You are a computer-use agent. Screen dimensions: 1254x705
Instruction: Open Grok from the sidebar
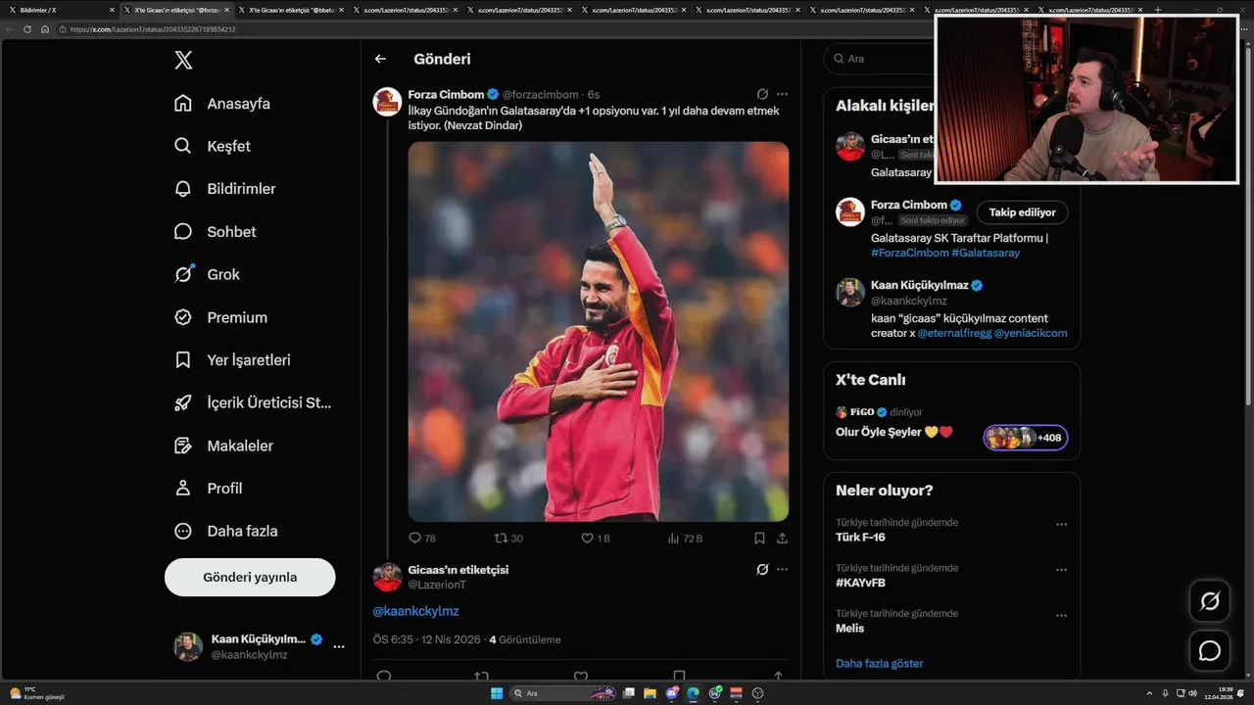click(x=207, y=274)
